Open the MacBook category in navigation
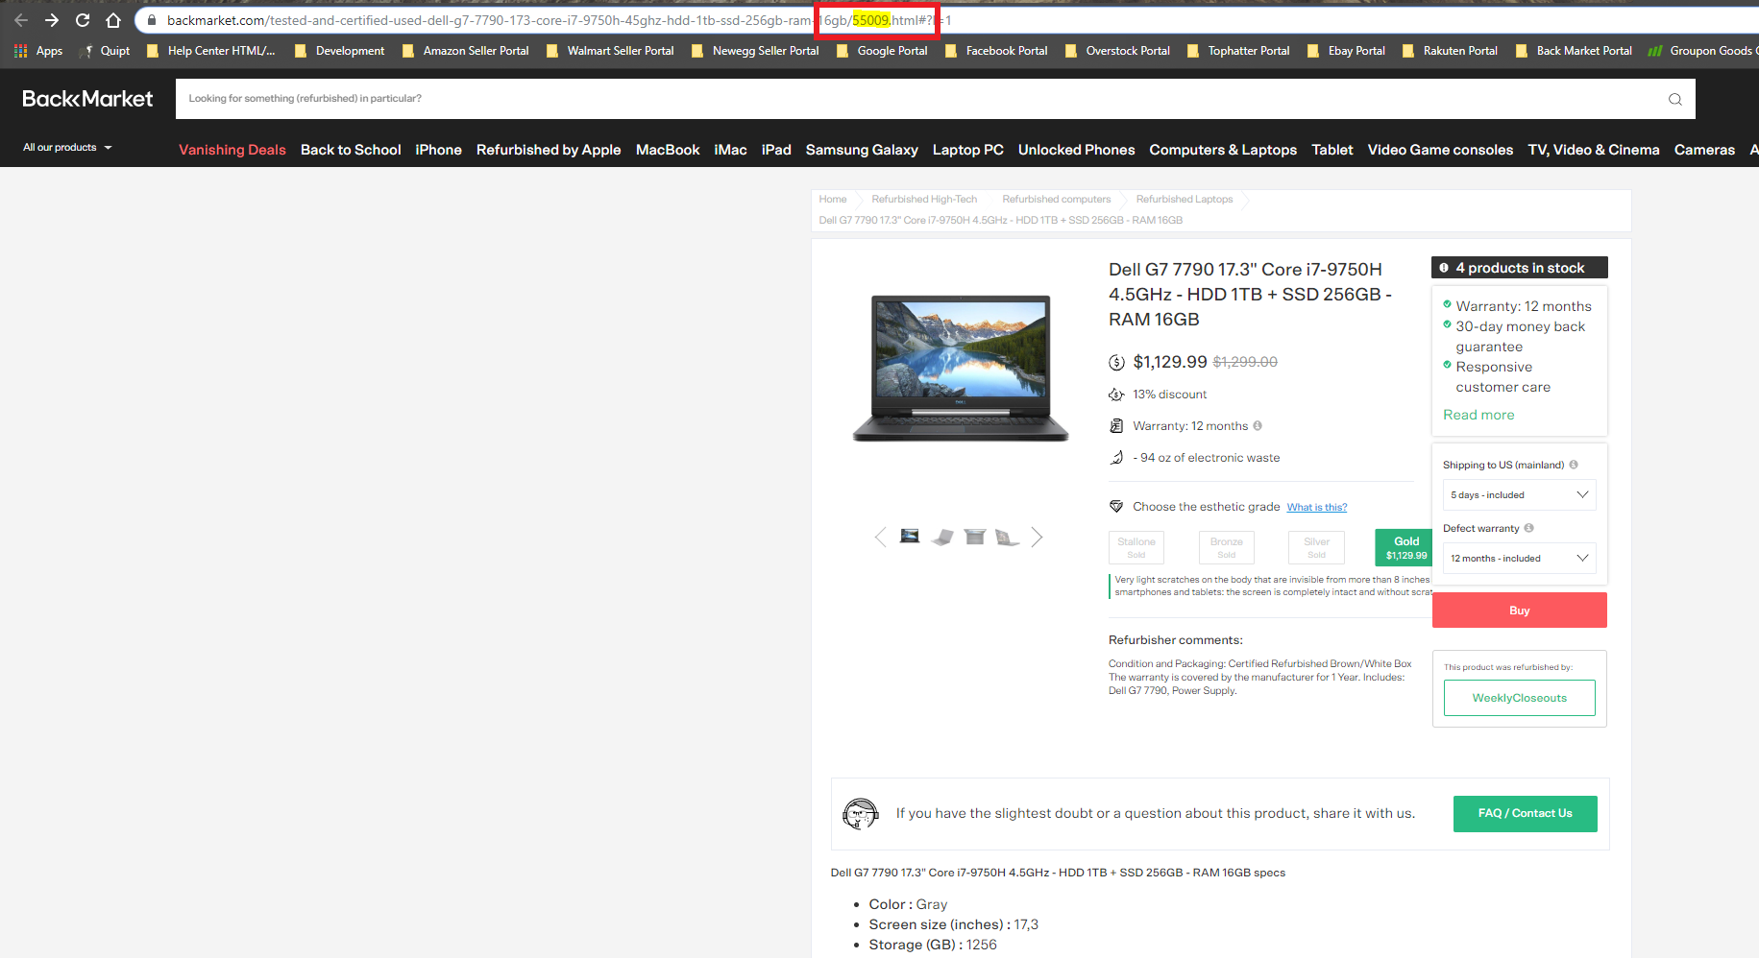This screenshot has width=1759, height=958. (x=668, y=150)
